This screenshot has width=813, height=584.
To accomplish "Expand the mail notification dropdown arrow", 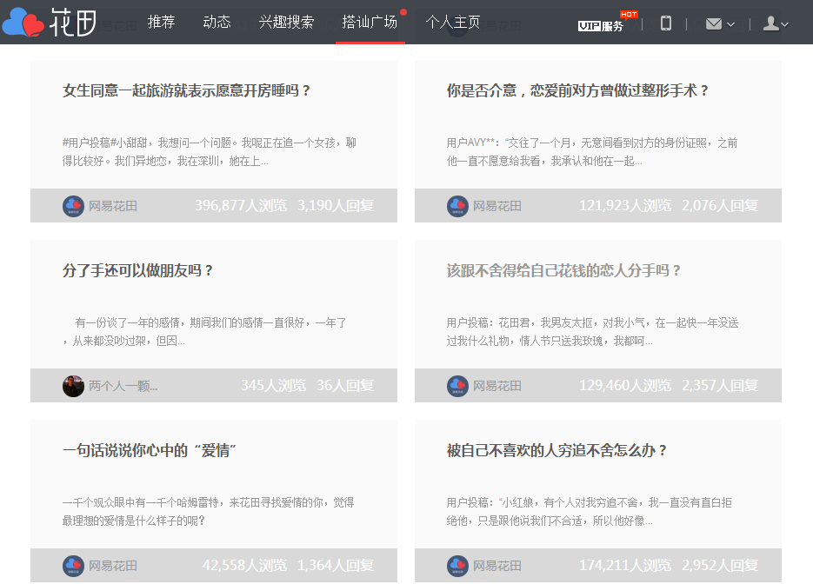I will [730, 24].
